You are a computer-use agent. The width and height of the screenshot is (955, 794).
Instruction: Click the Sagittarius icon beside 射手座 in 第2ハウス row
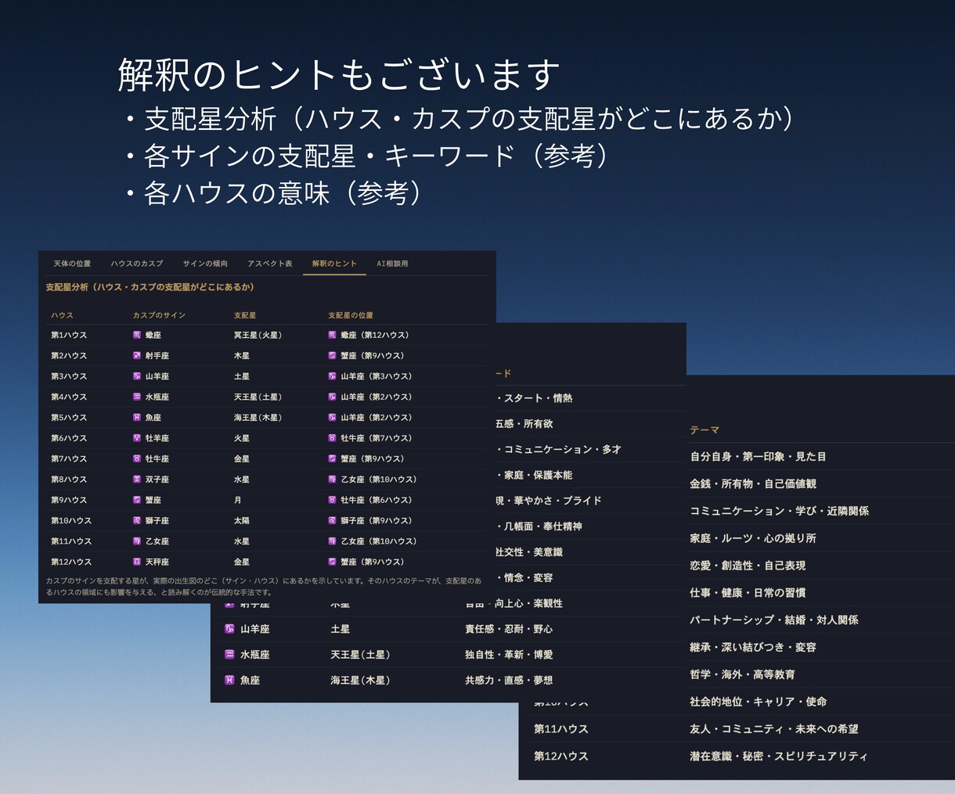pyautogui.click(x=137, y=356)
